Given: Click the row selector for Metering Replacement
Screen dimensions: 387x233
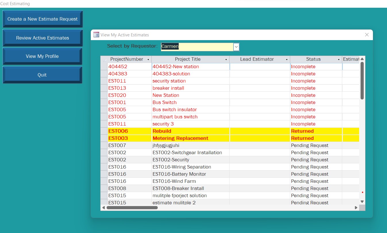Looking at the screenshot, I should pyautogui.click(x=104, y=138).
